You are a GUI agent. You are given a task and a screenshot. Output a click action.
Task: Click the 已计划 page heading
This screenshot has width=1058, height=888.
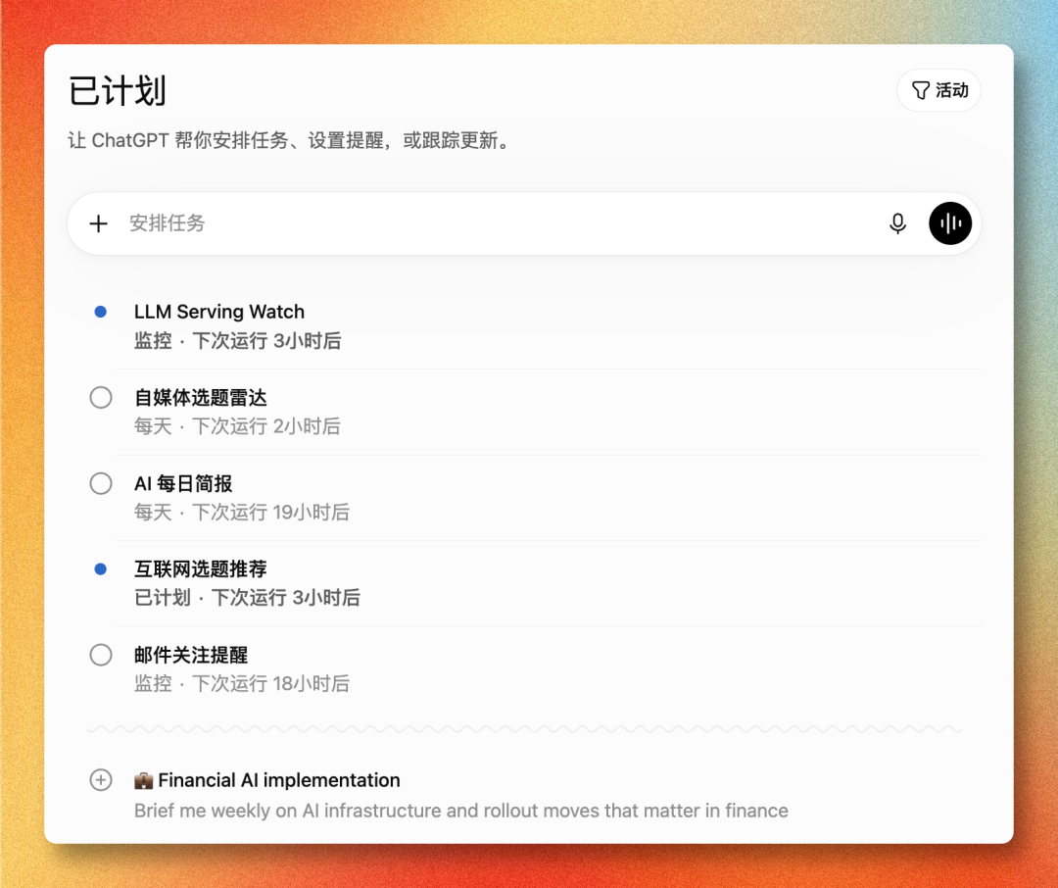click(x=118, y=90)
